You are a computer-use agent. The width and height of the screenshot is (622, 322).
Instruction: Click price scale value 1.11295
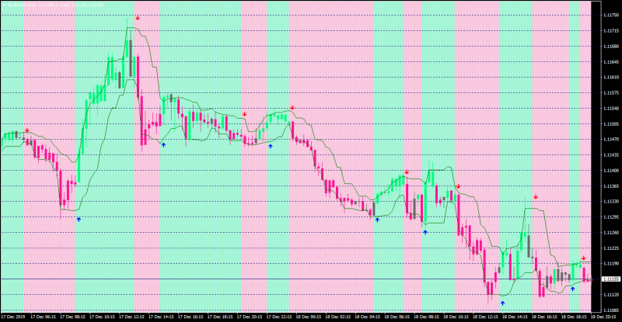tap(611, 217)
